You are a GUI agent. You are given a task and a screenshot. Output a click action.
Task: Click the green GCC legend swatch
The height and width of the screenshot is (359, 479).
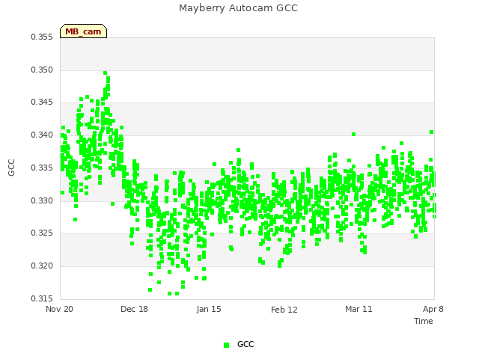click(x=226, y=345)
